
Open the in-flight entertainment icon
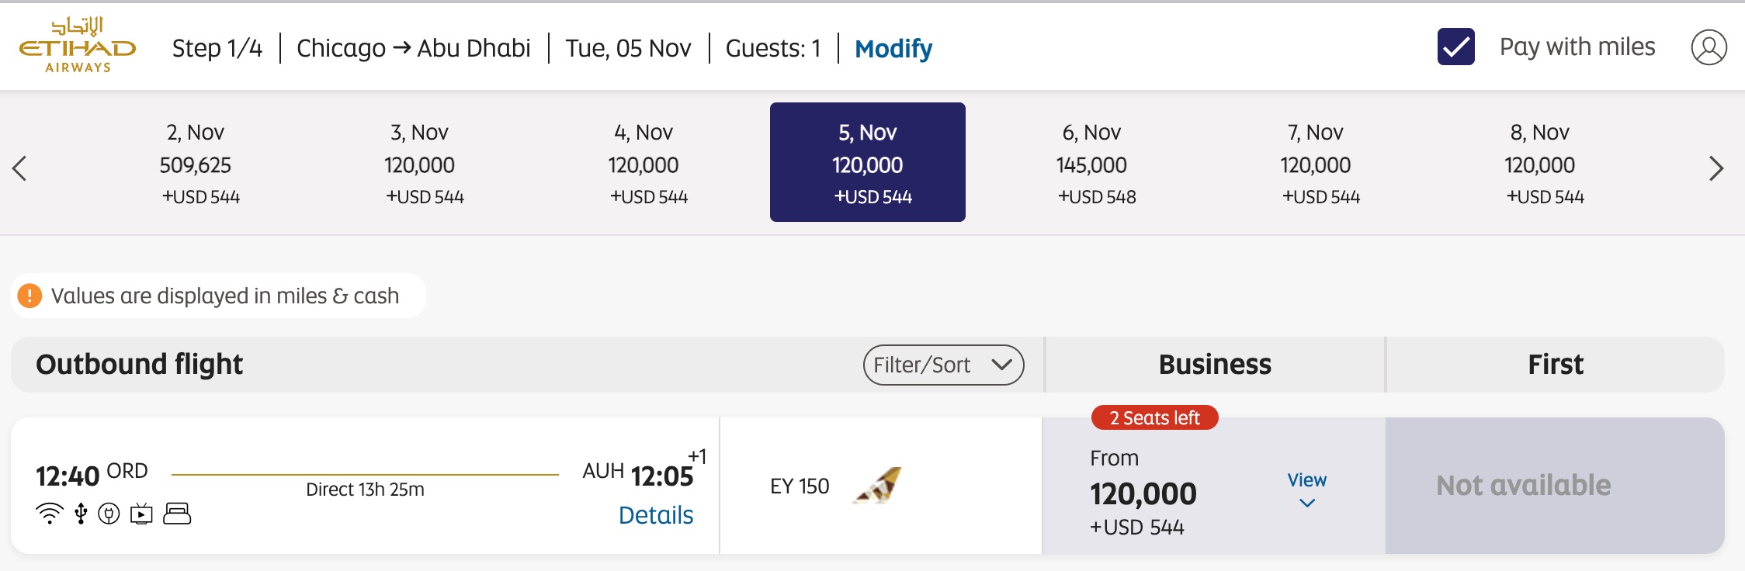point(141,513)
